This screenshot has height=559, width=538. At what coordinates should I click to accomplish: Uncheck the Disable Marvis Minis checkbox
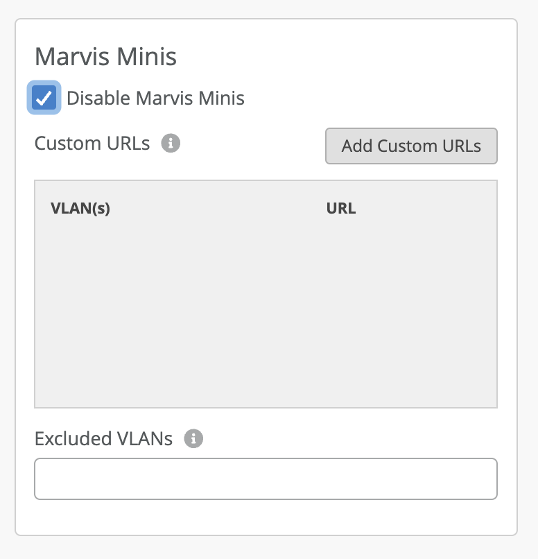44,98
